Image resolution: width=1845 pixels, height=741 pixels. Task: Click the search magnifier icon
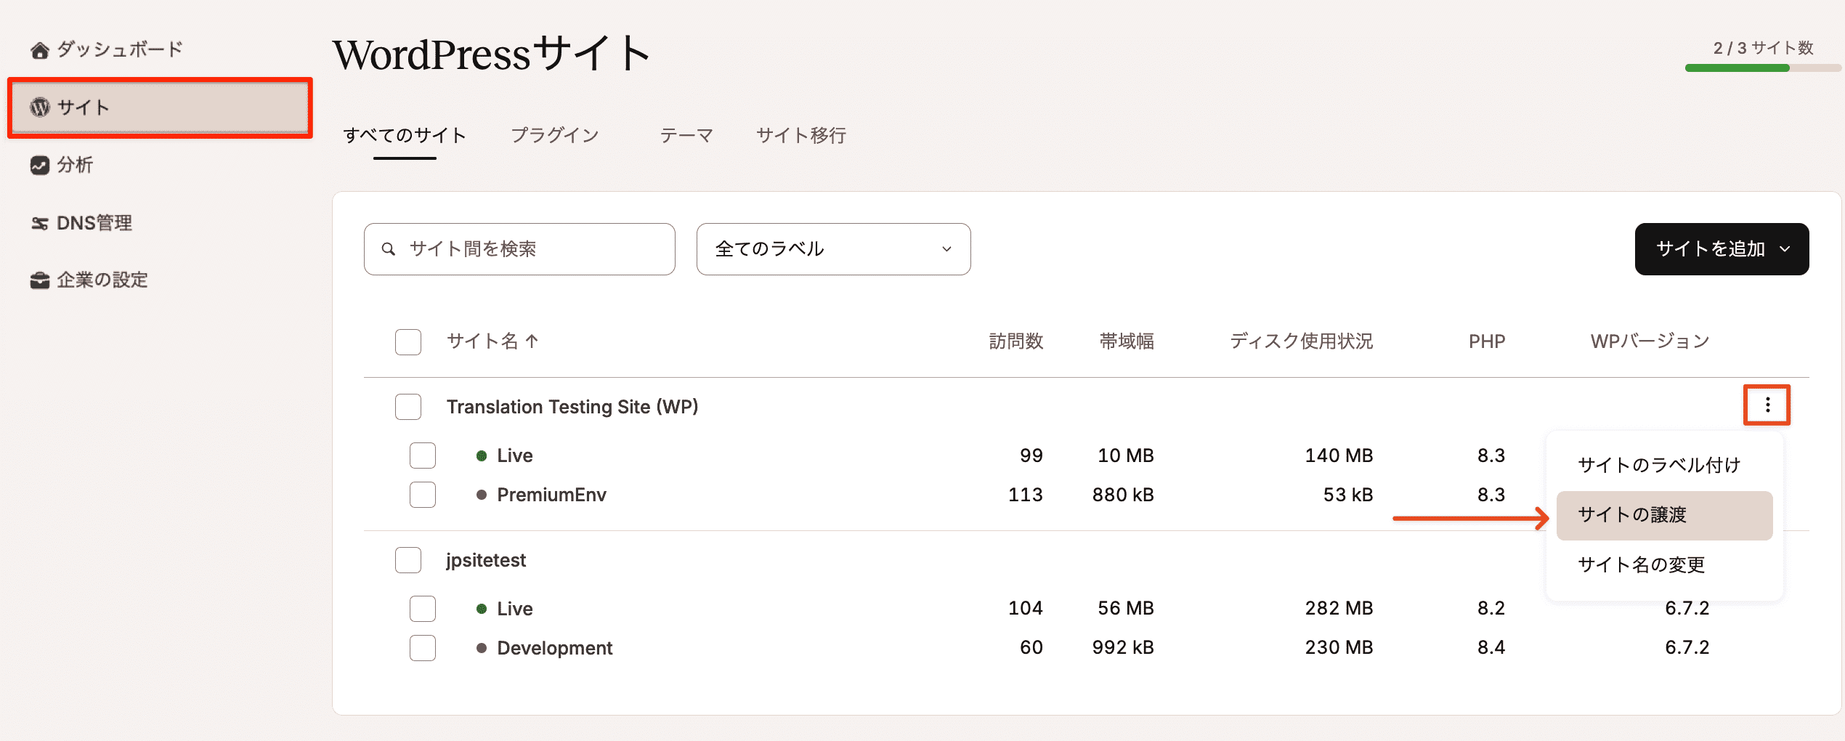[x=390, y=248]
